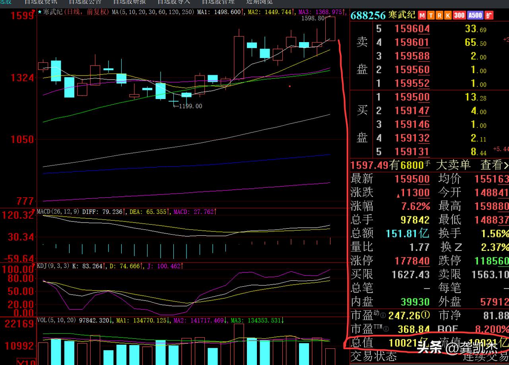Click stock code 688256
Screen dimensions: 509x365
pyautogui.click(x=368, y=16)
